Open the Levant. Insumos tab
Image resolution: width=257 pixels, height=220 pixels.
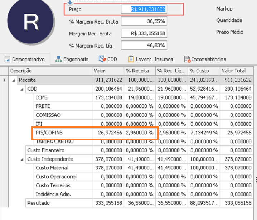(151, 59)
